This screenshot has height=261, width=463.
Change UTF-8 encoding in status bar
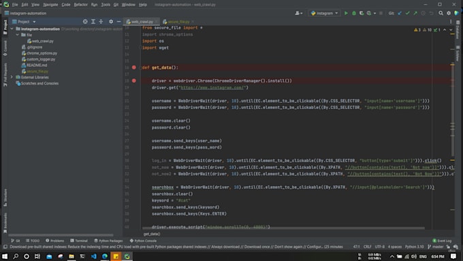click(x=380, y=247)
